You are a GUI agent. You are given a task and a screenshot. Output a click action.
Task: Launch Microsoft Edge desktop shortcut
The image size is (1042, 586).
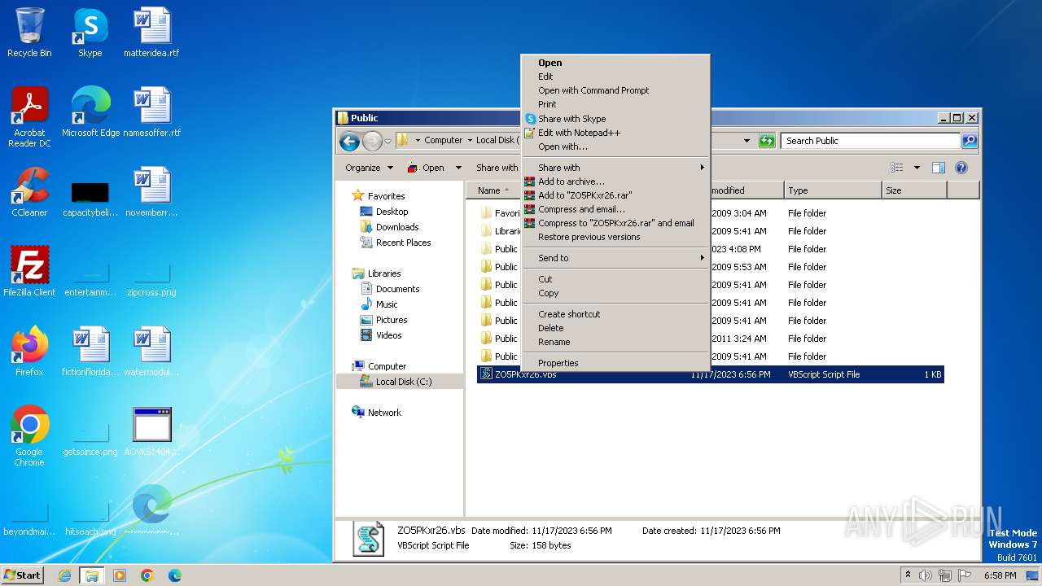[90, 112]
